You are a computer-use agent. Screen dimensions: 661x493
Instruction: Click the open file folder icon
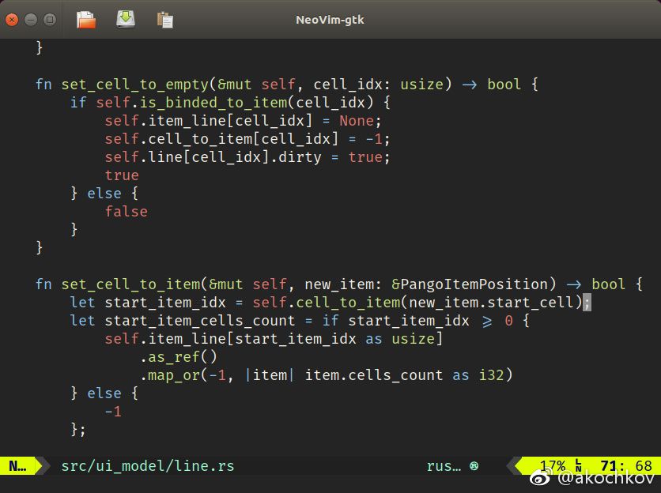click(86, 20)
